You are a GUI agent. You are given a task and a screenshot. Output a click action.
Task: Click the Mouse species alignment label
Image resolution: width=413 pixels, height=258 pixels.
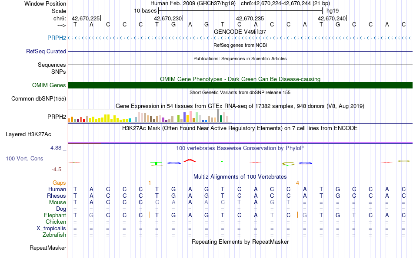[x=57, y=202]
